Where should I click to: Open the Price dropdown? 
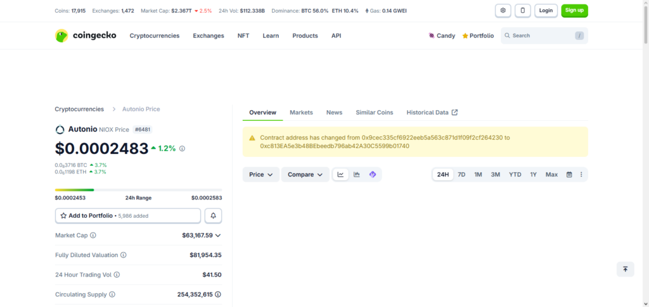pyautogui.click(x=260, y=175)
